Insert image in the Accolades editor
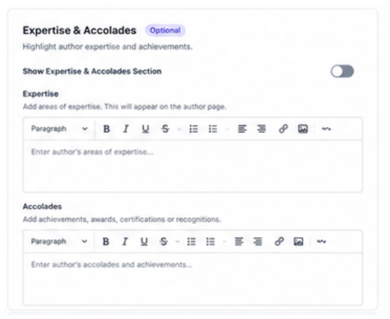The width and height of the screenshot is (390, 319). pyautogui.click(x=298, y=241)
